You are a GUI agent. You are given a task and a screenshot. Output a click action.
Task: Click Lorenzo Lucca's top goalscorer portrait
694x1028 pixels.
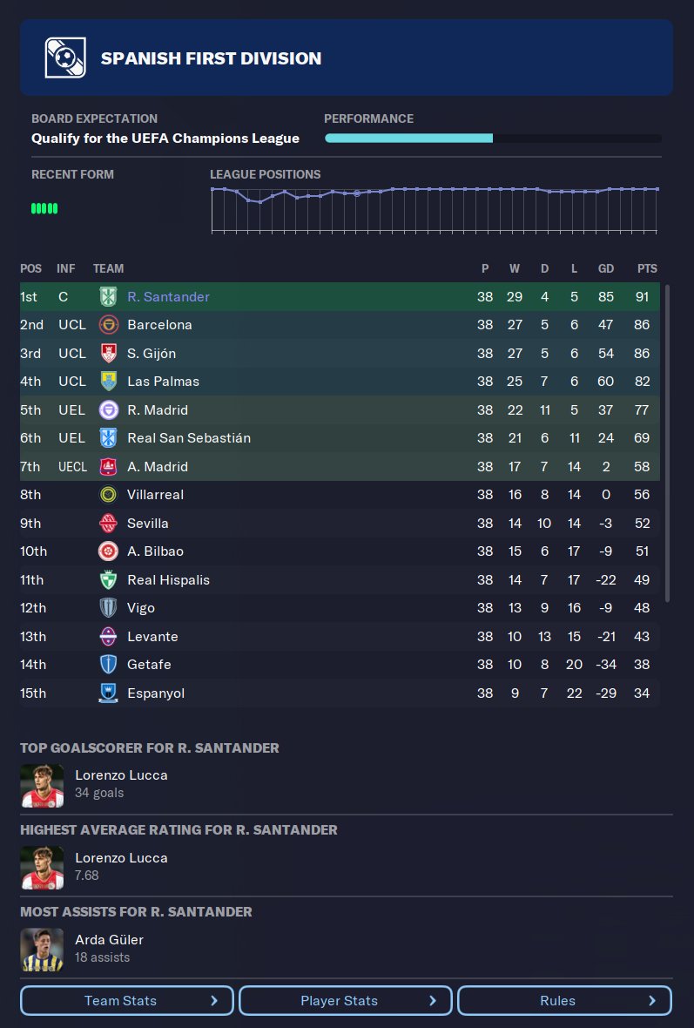(42, 785)
